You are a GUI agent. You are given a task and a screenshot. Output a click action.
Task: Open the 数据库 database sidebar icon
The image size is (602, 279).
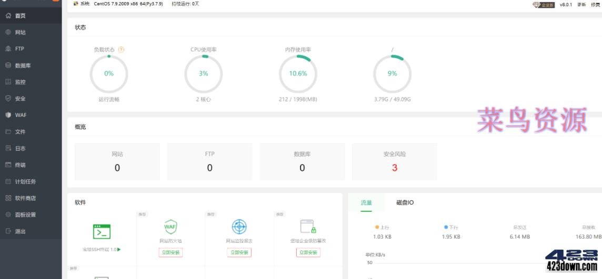point(8,66)
